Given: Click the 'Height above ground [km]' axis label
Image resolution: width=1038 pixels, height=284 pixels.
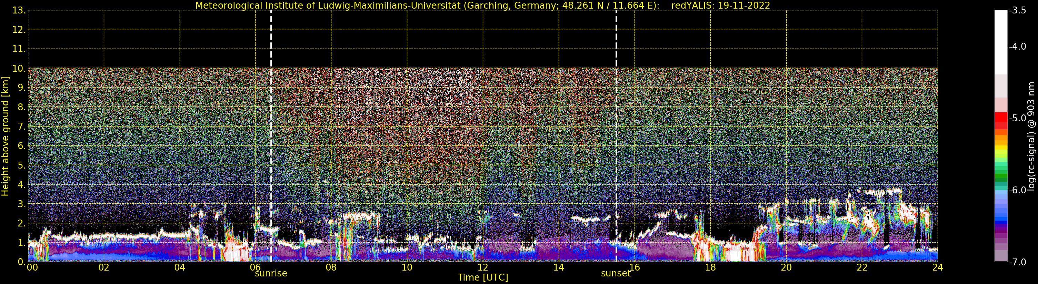Looking at the screenshot, I should [x=5, y=136].
